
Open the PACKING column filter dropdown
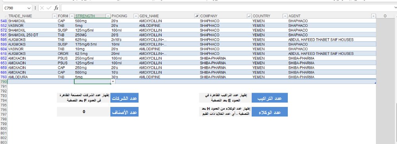click(x=136, y=16)
